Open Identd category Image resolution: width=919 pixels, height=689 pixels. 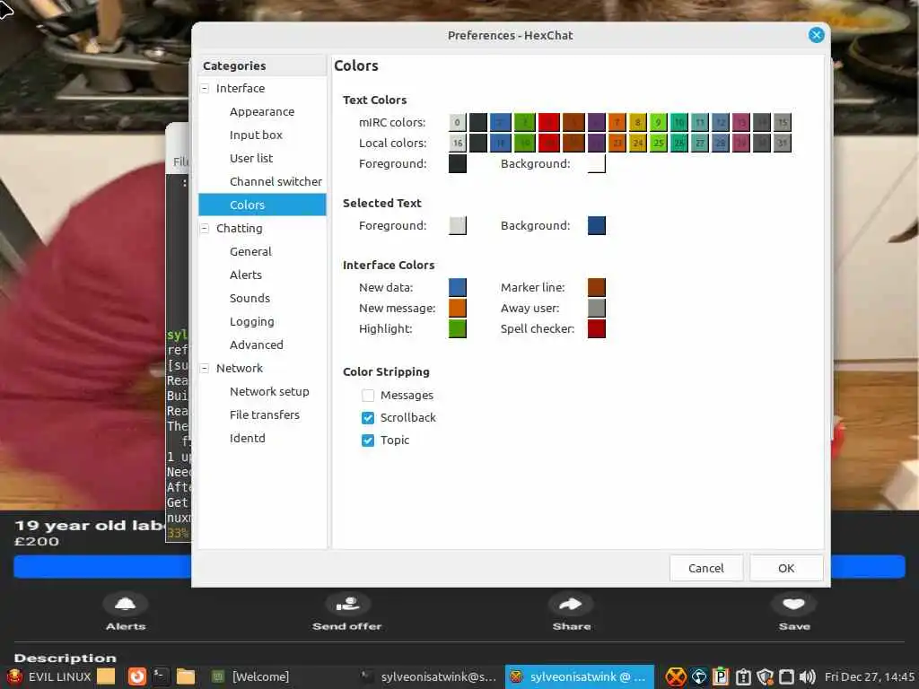tap(262, 438)
